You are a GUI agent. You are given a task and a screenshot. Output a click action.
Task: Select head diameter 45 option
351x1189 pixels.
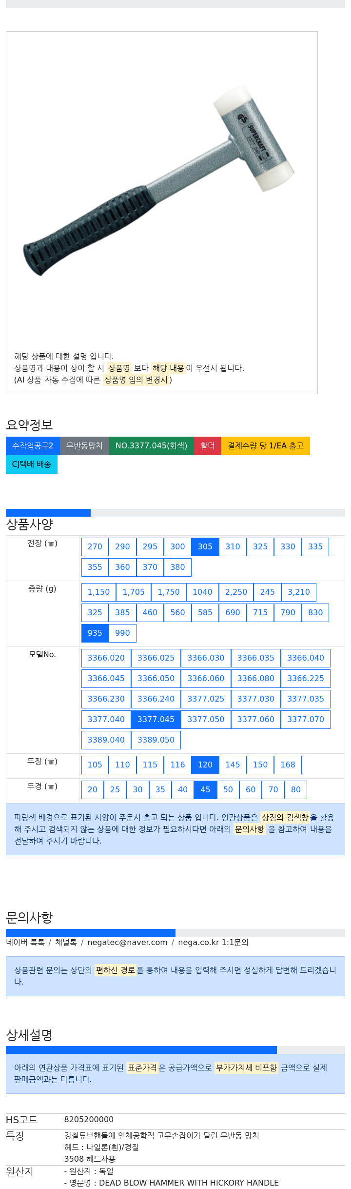pos(205,790)
